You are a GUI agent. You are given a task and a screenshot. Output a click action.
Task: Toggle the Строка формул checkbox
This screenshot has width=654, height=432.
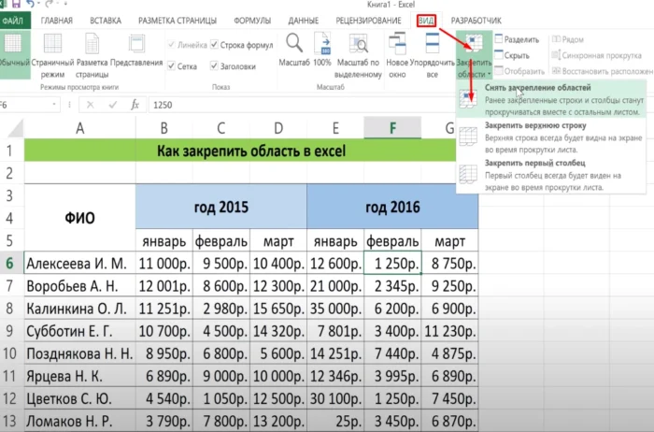[x=216, y=44]
